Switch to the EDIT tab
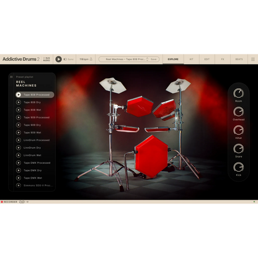The height and width of the screenshot is (258, 258). (207, 59)
